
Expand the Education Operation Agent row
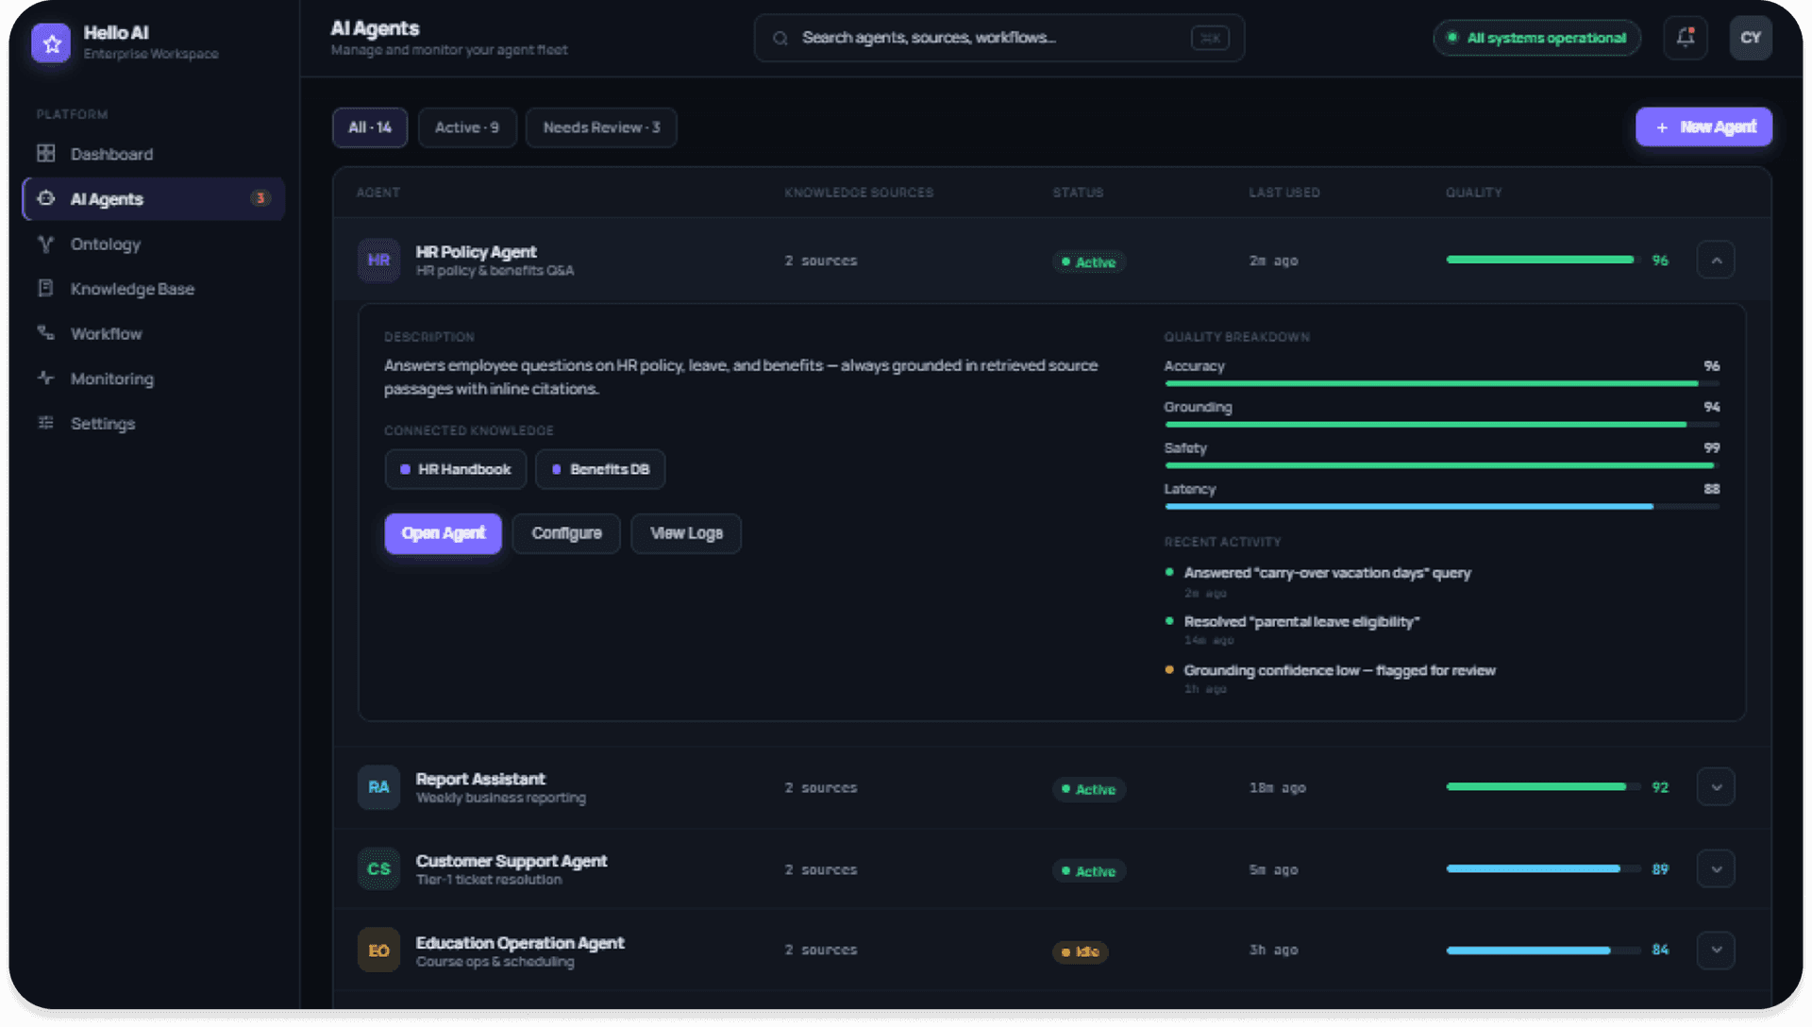tap(1715, 951)
